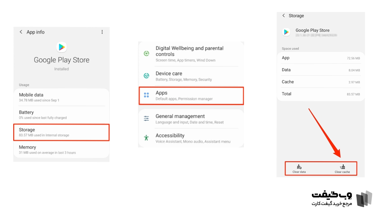Open Accessibility settings
The height and width of the screenshot is (215, 382).
click(x=191, y=138)
